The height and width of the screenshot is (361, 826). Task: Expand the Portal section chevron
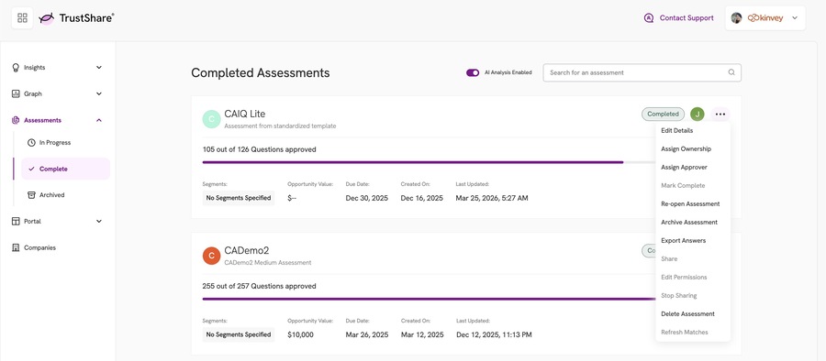[x=99, y=222]
